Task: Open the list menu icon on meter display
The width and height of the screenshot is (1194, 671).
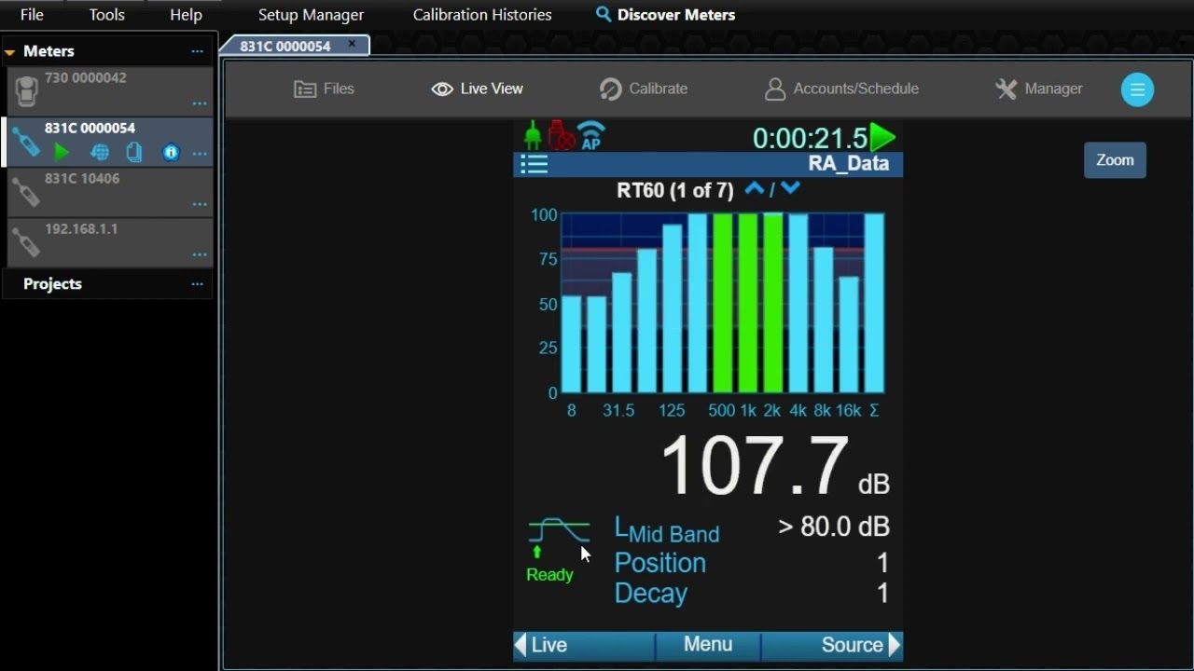Action: 534,165
